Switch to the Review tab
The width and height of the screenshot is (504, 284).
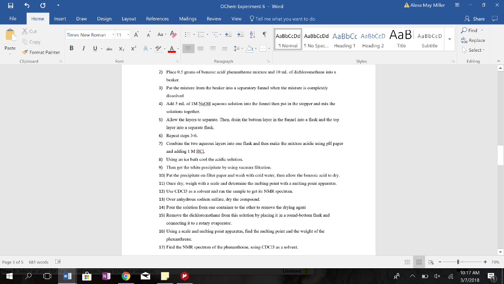214,19
